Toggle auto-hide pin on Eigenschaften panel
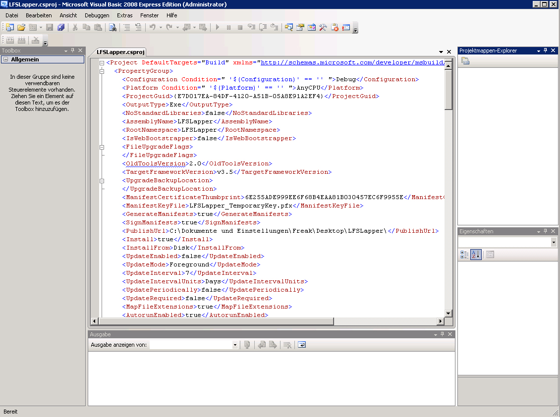The height and width of the screenshot is (417, 560). (x=545, y=231)
